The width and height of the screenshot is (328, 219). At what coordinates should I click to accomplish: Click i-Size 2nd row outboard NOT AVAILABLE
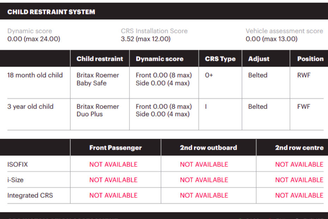pyautogui.click(x=204, y=180)
